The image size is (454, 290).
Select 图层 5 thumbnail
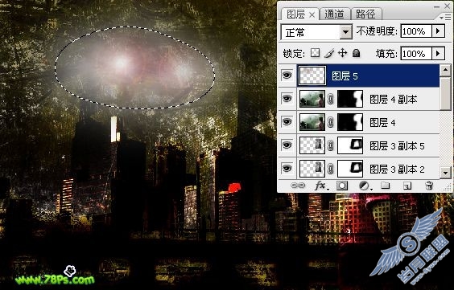tap(312, 76)
